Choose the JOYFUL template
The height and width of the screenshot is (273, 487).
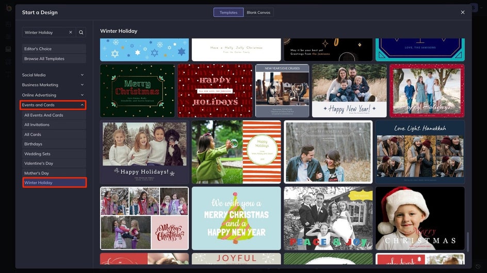click(x=236, y=259)
